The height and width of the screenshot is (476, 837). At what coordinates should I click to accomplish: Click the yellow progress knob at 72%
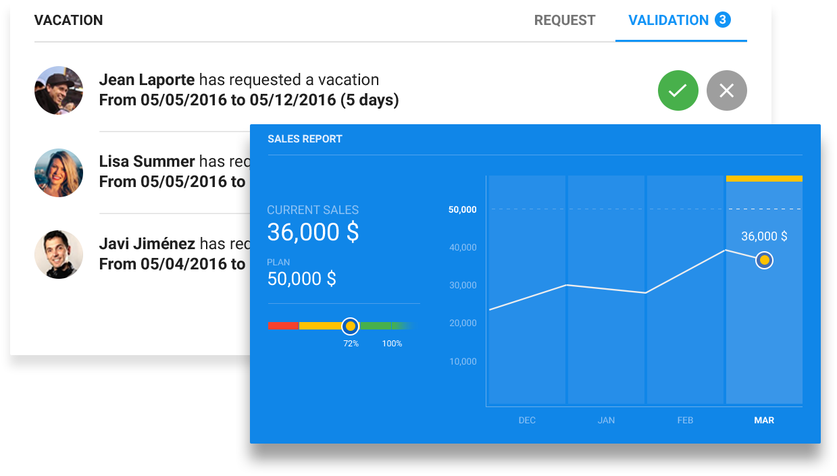[x=350, y=327]
